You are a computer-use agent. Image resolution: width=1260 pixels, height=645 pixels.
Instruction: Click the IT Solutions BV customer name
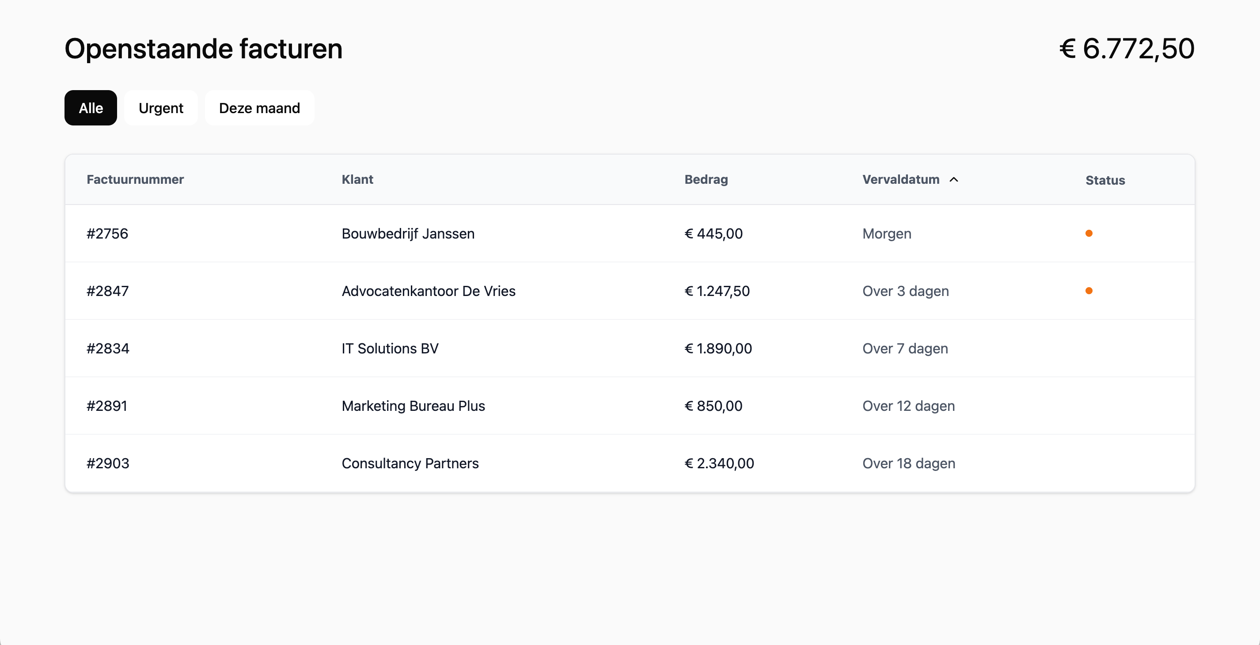click(x=390, y=349)
